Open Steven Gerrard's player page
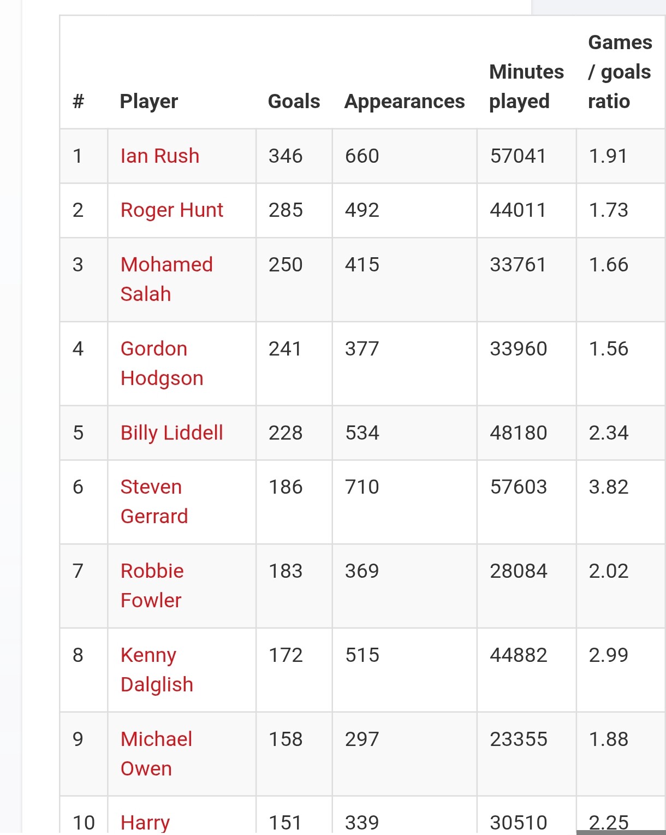Image resolution: width=666 pixels, height=835 pixels. 151,487
